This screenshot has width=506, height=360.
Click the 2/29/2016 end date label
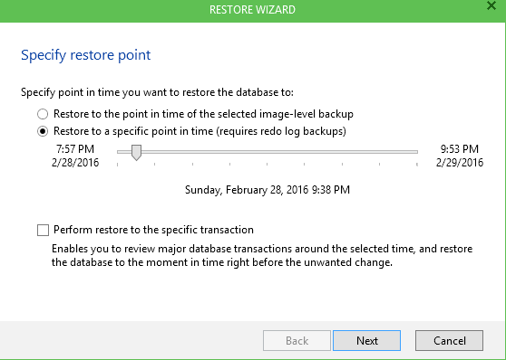coord(460,163)
